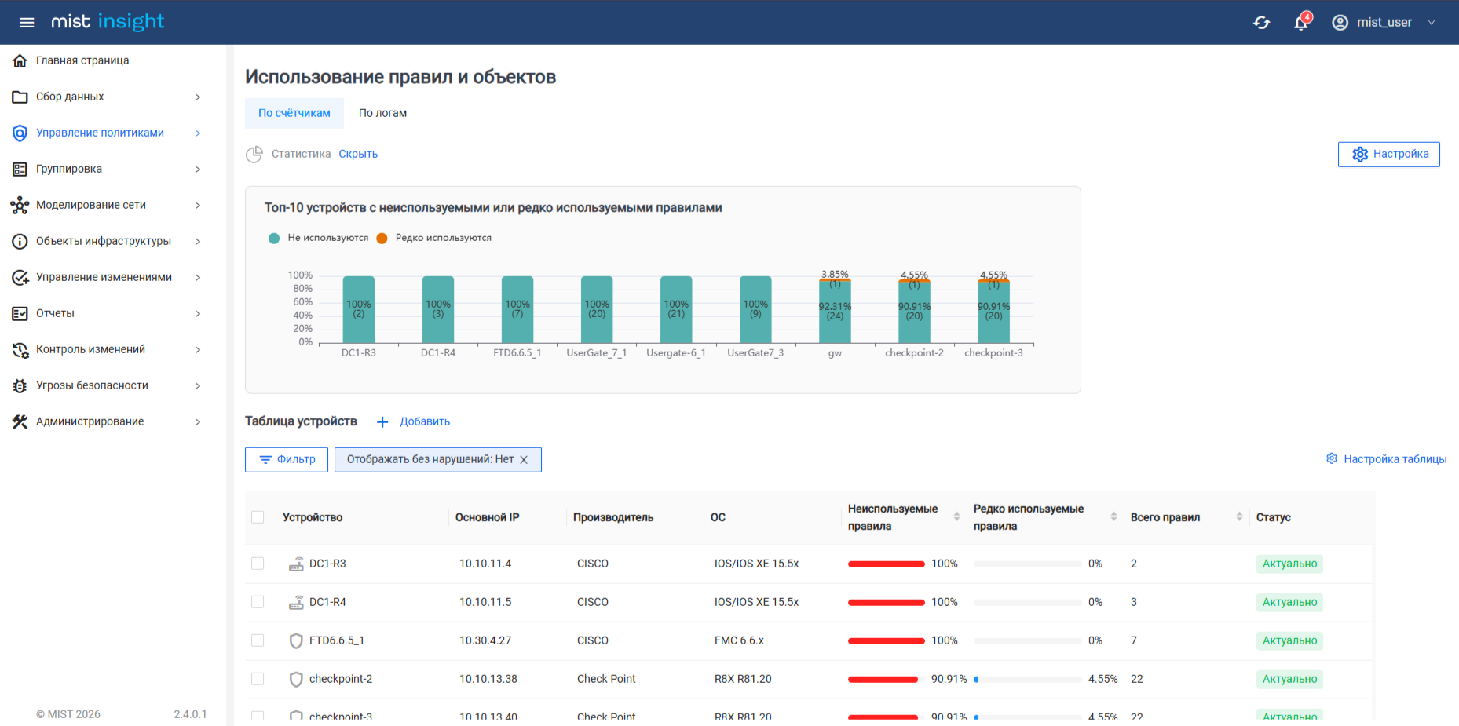Click the Скрыть statistics link
The image size is (1459, 726).
point(358,154)
